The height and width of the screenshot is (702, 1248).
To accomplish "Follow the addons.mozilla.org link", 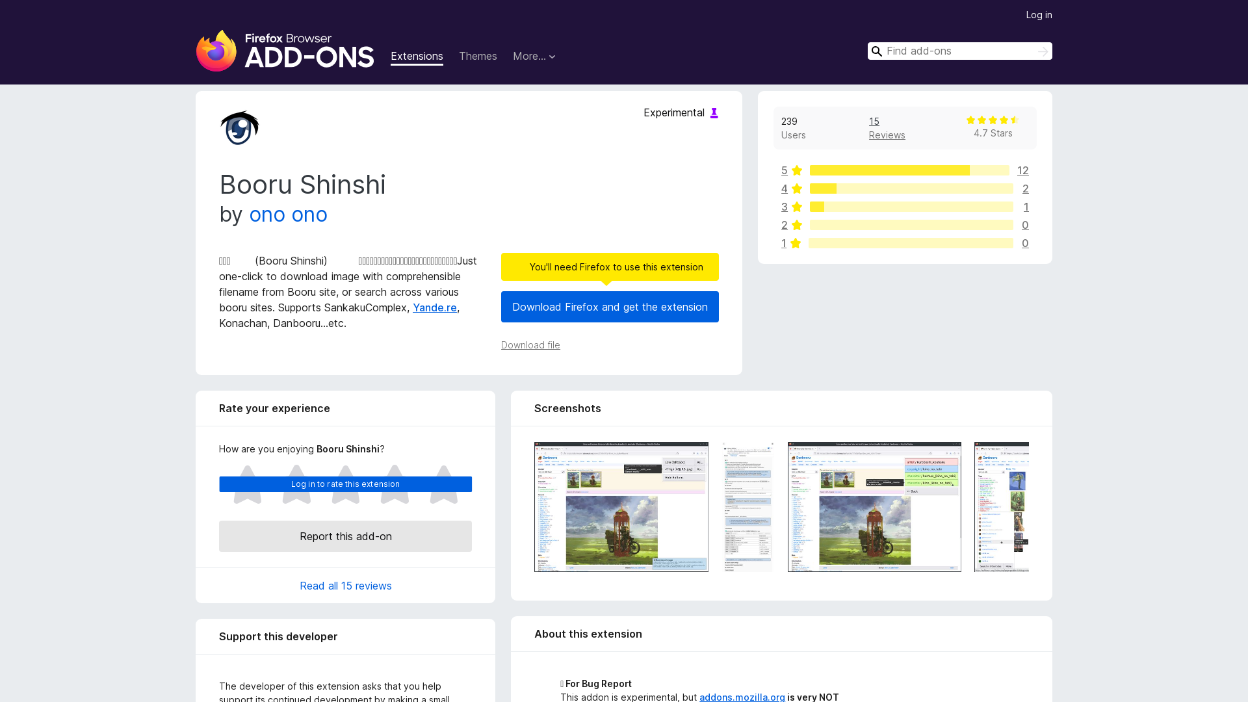I will coord(742,697).
